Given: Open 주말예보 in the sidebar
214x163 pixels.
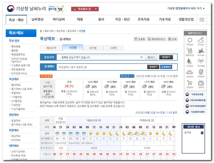Looking at the screenshot, I should (x=16, y=93).
